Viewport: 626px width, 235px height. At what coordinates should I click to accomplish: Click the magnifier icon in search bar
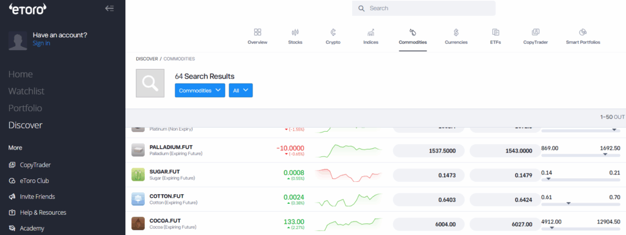[361, 9]
